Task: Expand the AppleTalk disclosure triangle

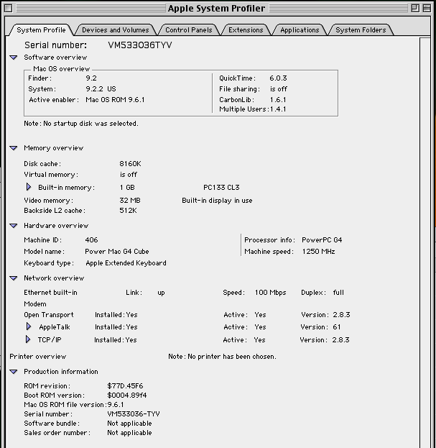Action: coord(29,326)
